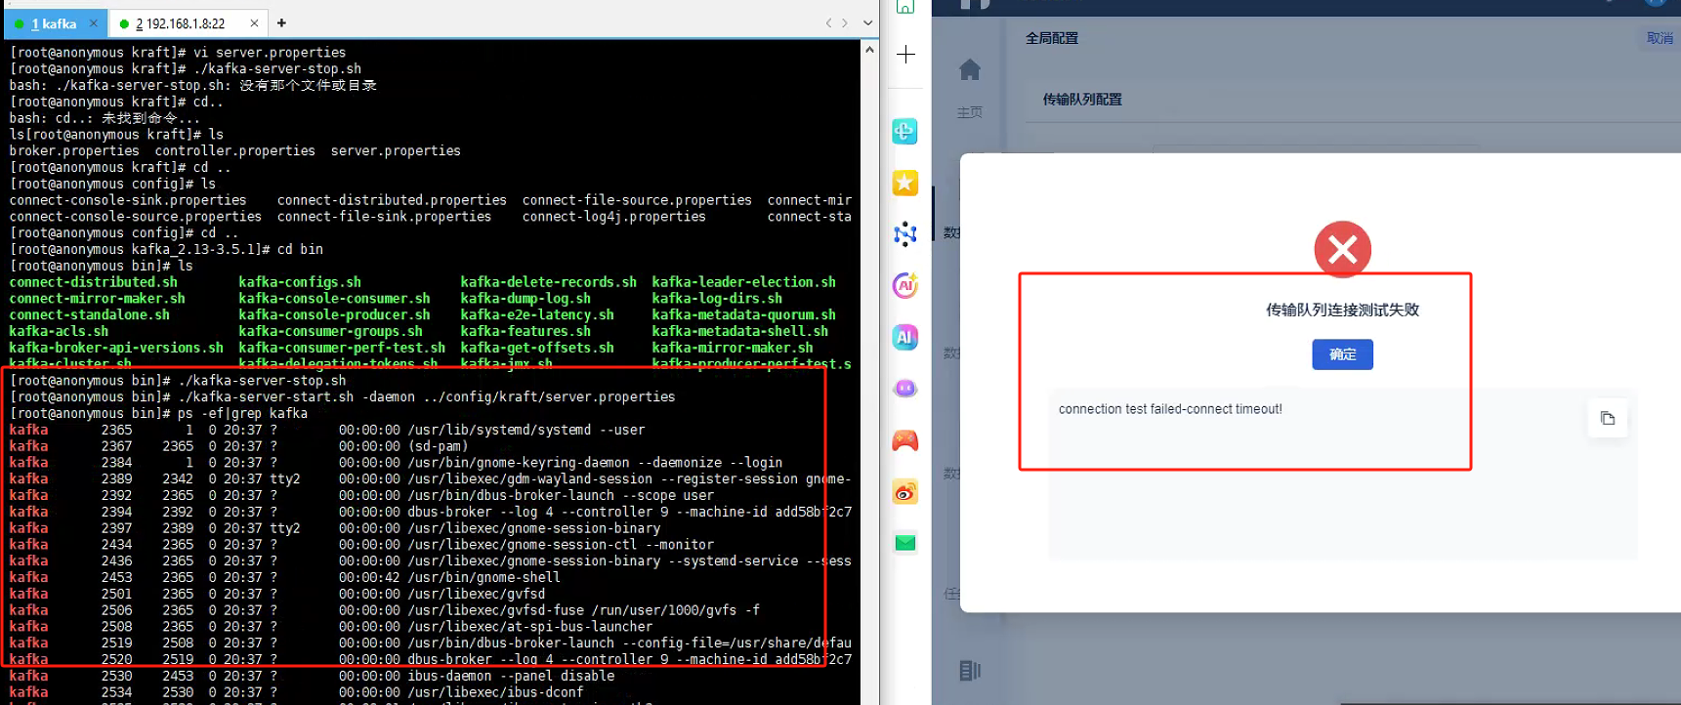Open the purple robot face sidebar icon
This screenshot has height=705, width=1681.
[905, 389]
